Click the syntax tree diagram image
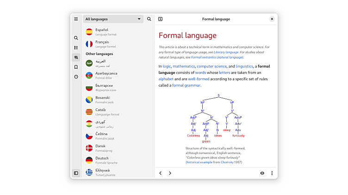Screen dimensions: 348x195 216,118
